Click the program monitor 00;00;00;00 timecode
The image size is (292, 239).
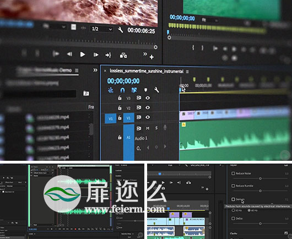pos(182,18)
